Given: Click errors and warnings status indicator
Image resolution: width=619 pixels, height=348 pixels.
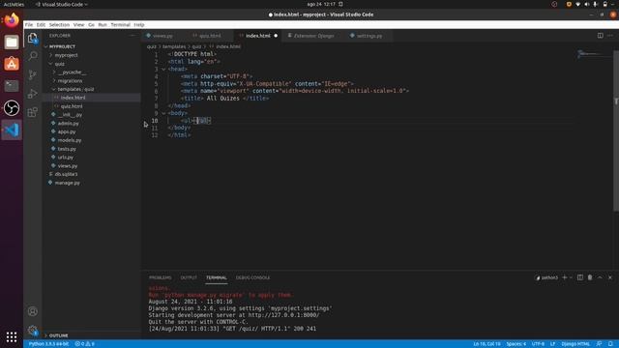Looking at the screenshot, I should pyautogui.click(x=84, y=344).
